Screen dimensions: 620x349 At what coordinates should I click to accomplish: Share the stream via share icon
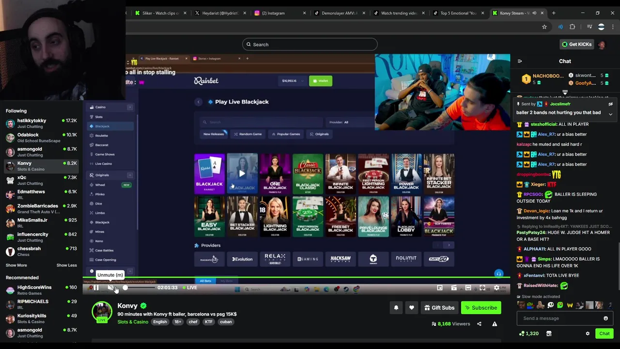pyautogui.click(x=479, y=324)
